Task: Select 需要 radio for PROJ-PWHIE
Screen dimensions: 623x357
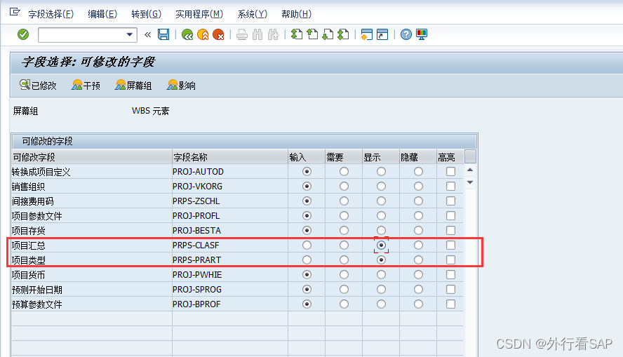Action: pos(344,274)
